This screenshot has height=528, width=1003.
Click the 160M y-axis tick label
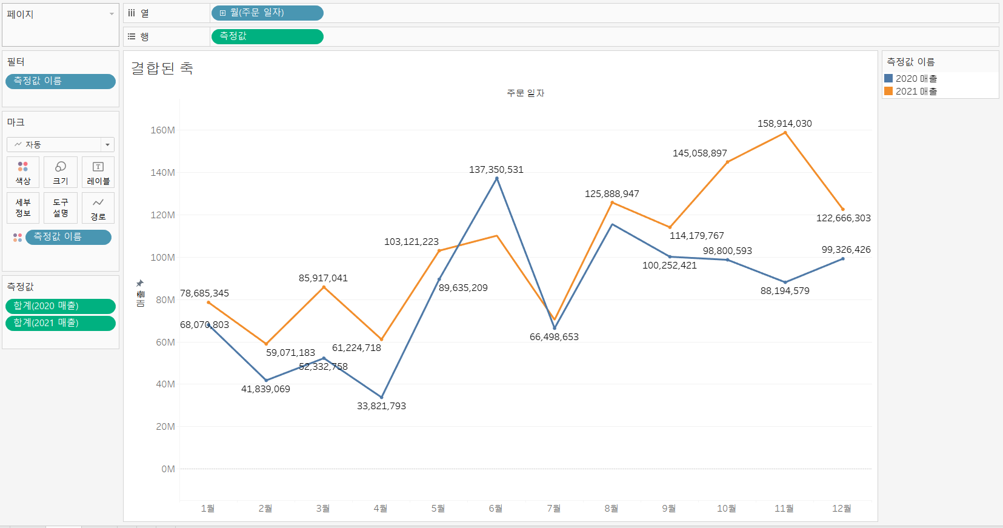point(163,130)
